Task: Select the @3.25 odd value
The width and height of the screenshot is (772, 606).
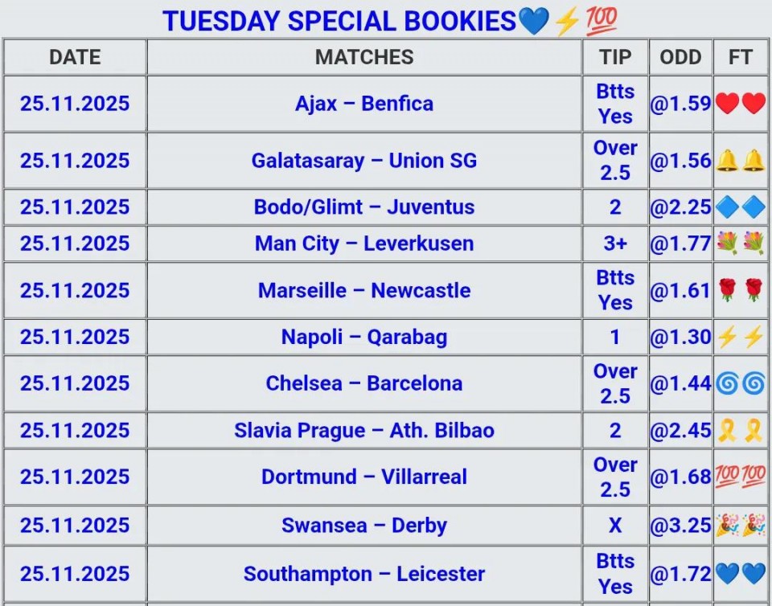Action: click(x=680, y=526)
